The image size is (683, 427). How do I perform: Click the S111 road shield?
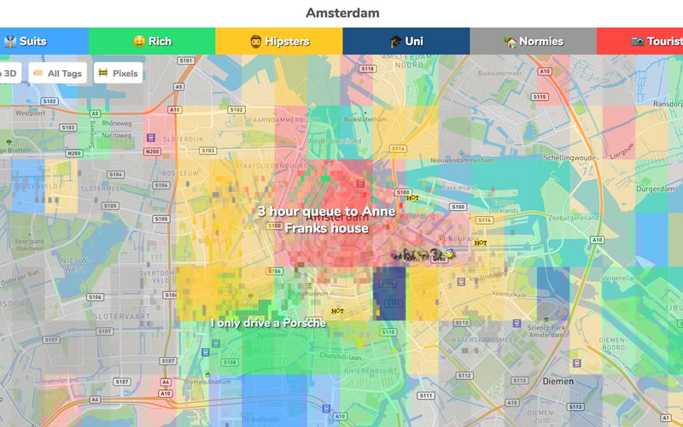coord(425,395)
